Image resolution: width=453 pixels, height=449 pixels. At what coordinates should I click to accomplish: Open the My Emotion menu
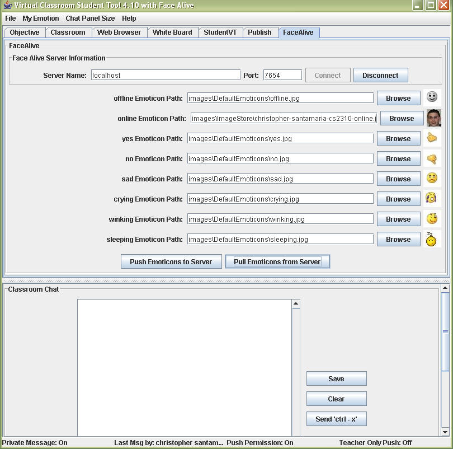pyautogui.click(x=40, y=18)
